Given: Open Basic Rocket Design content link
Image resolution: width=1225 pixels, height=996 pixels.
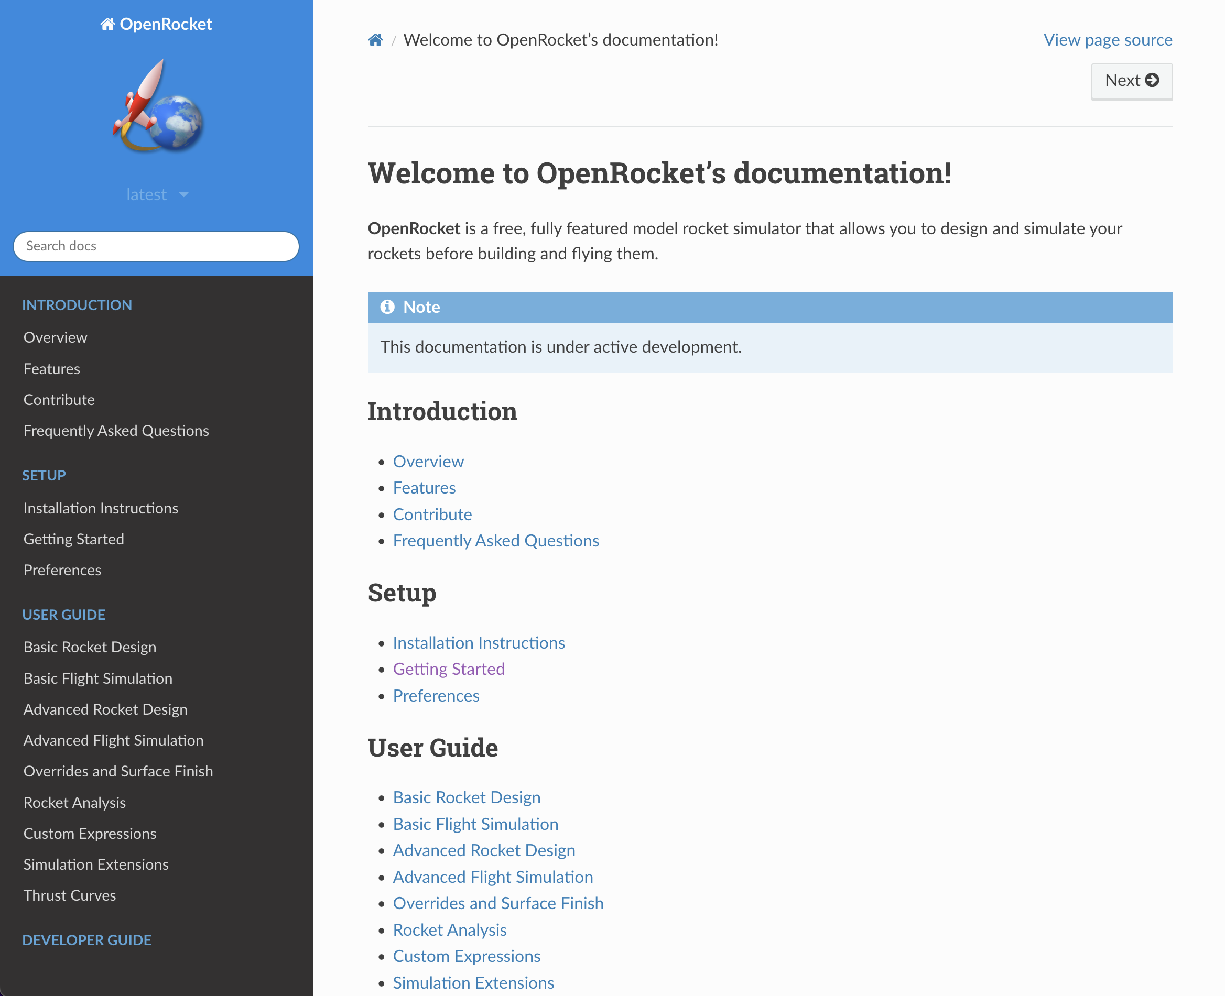Looking at the screenshot, I should click(466, 797).
